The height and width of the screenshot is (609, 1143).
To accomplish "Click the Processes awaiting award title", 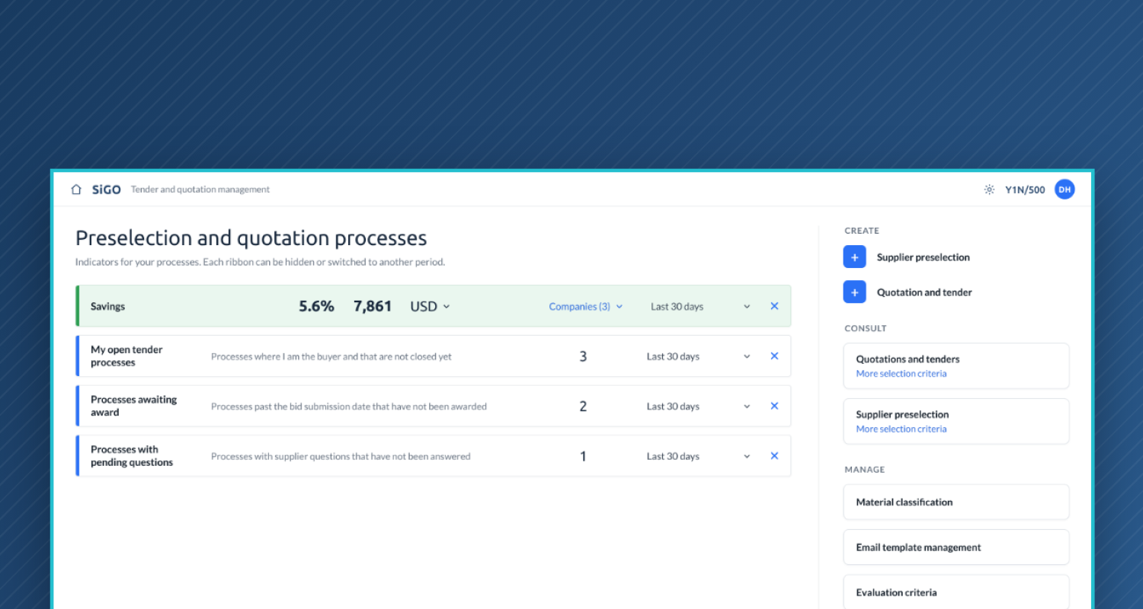I will (133, 406).
